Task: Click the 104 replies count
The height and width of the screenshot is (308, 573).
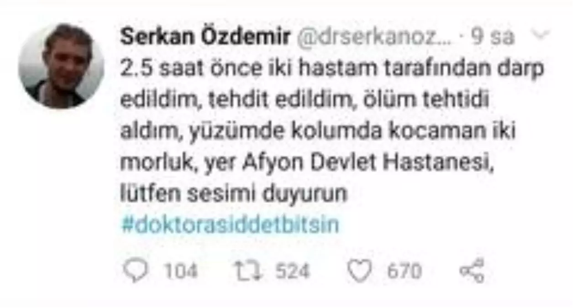Action: pyautogui.click(x=181, y=272)
